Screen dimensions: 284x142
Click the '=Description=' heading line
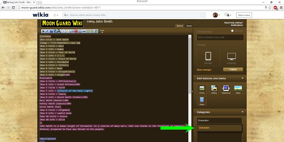pyautogui.click(x=48, y=139)
